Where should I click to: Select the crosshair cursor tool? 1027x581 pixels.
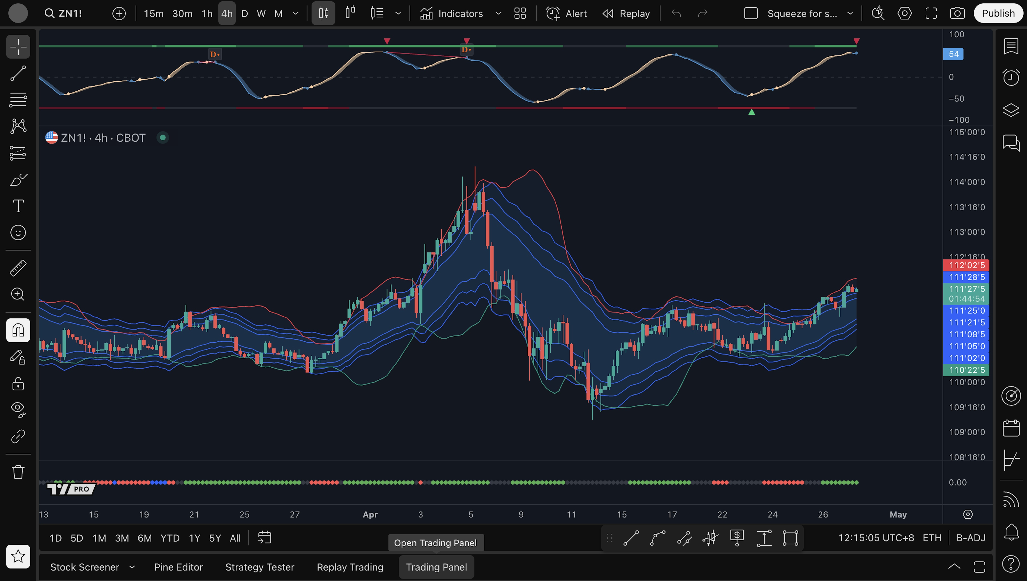(18, 47)
